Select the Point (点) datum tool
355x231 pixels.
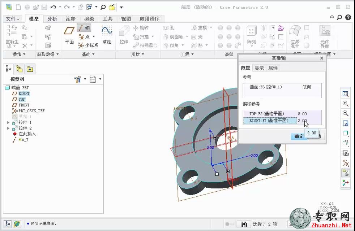click(x=84, y=36)
